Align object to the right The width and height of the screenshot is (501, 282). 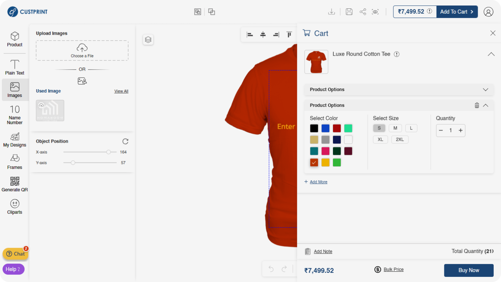(x=276, y=35)
